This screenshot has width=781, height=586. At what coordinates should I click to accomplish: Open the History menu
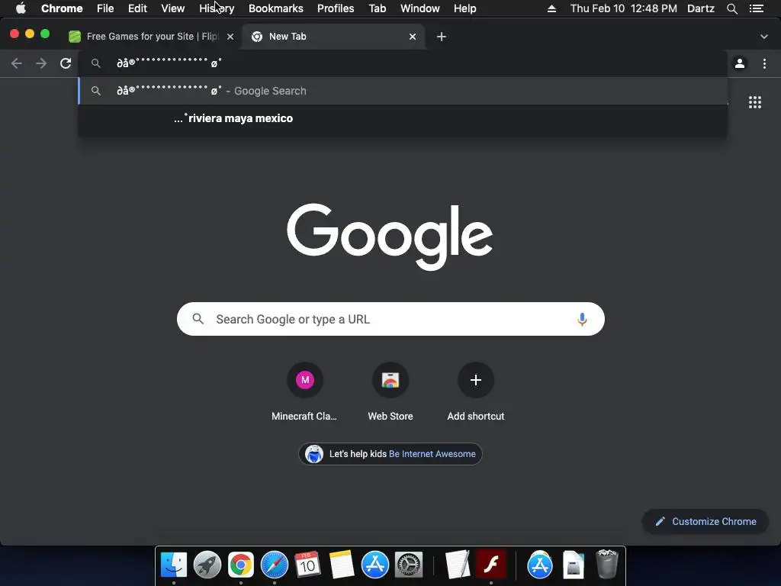(217, 8)
